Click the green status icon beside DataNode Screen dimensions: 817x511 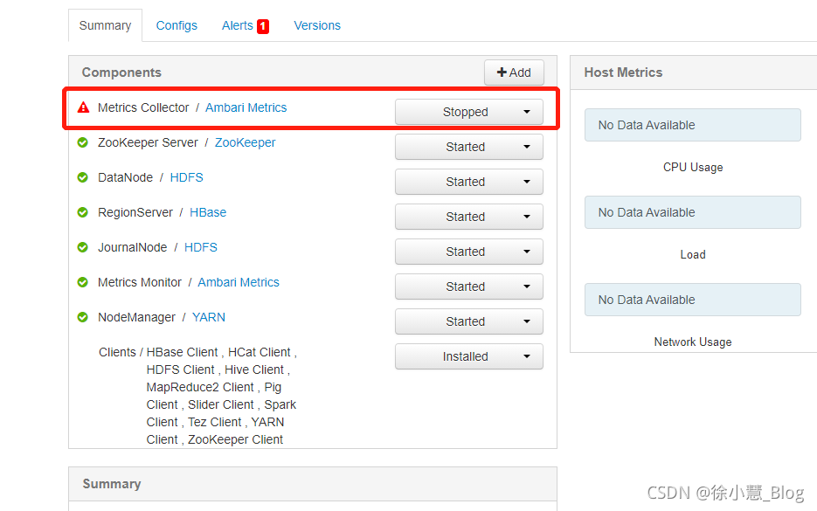tap(82, 177)
